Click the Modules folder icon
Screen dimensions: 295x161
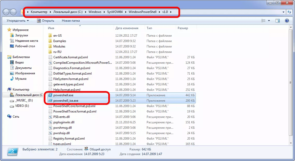pyautogui.click(x=50, y=46)
